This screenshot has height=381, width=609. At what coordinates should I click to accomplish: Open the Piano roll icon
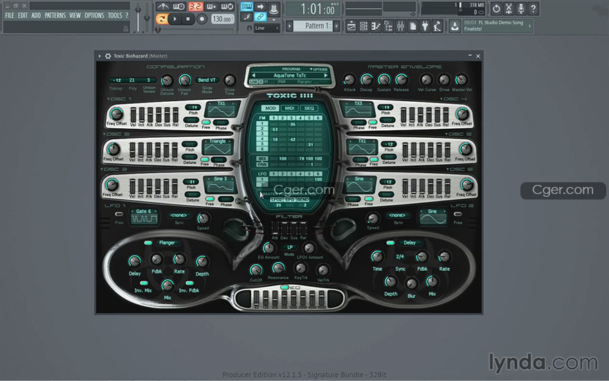[x=376, y=26]
